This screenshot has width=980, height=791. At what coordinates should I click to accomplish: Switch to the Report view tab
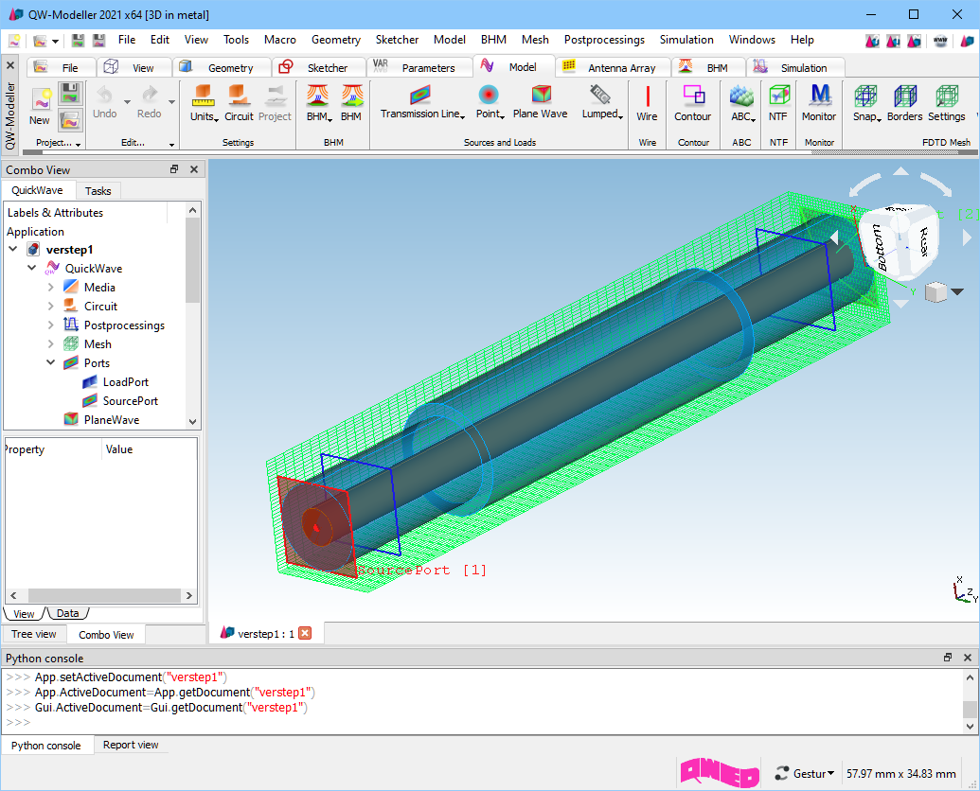tap(131, 745)
